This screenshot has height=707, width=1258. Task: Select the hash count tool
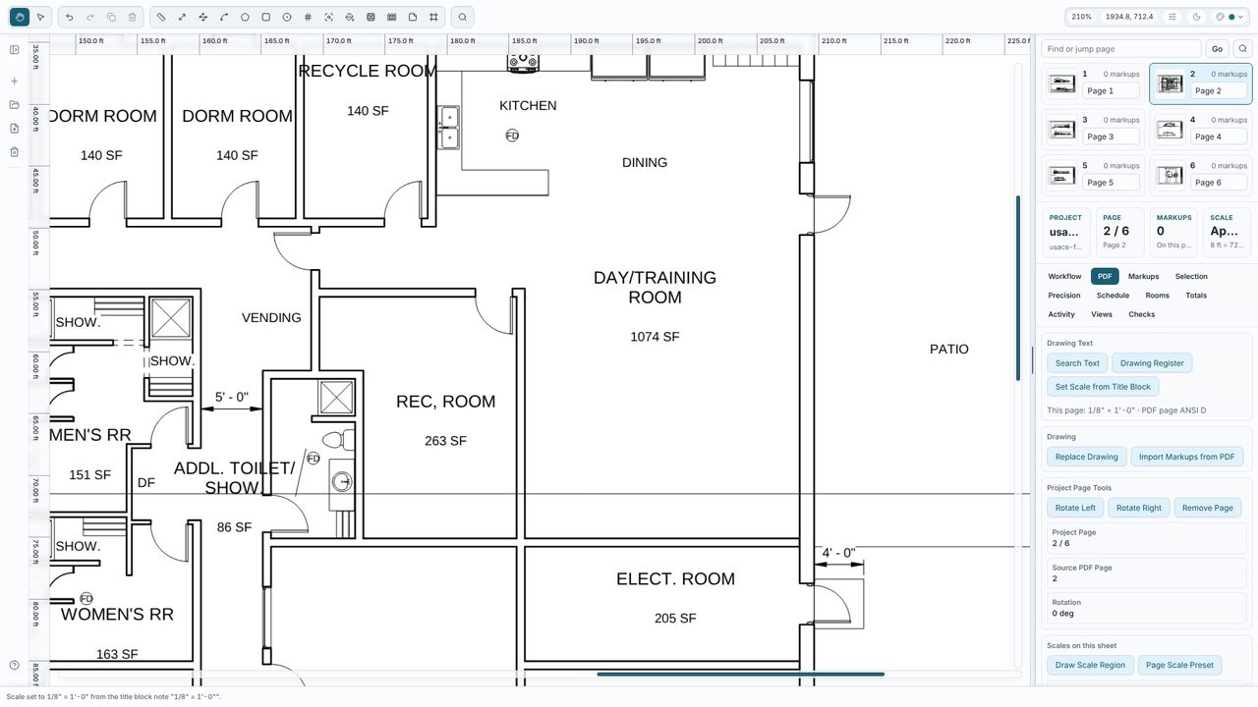pos(308,17)
